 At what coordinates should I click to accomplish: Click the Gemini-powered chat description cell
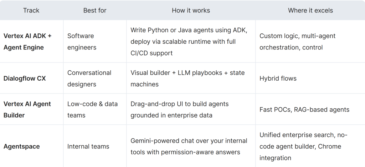coord(191,146)
